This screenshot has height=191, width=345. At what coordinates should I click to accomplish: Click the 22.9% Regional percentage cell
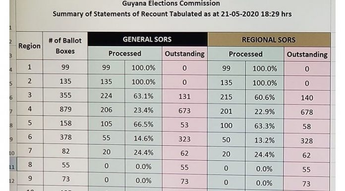265,112
